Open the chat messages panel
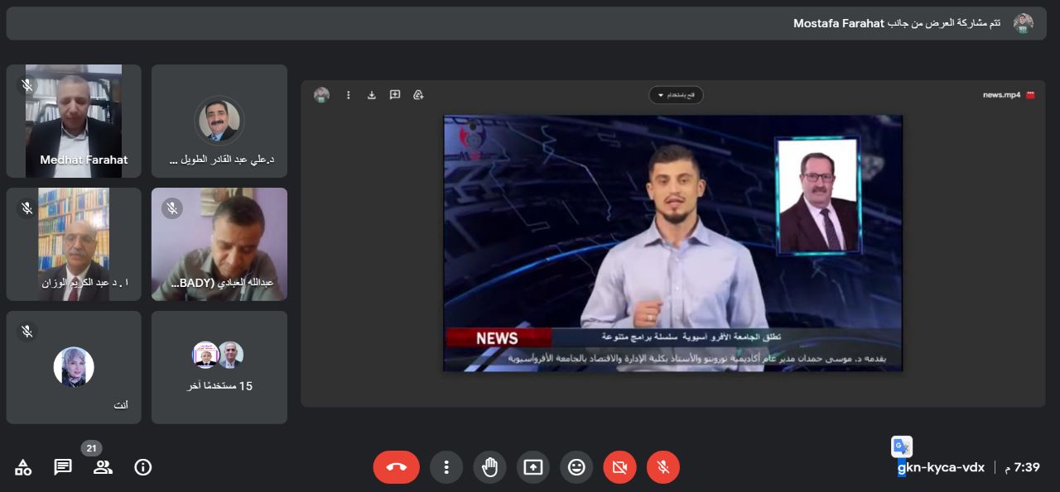 [63, 467]
